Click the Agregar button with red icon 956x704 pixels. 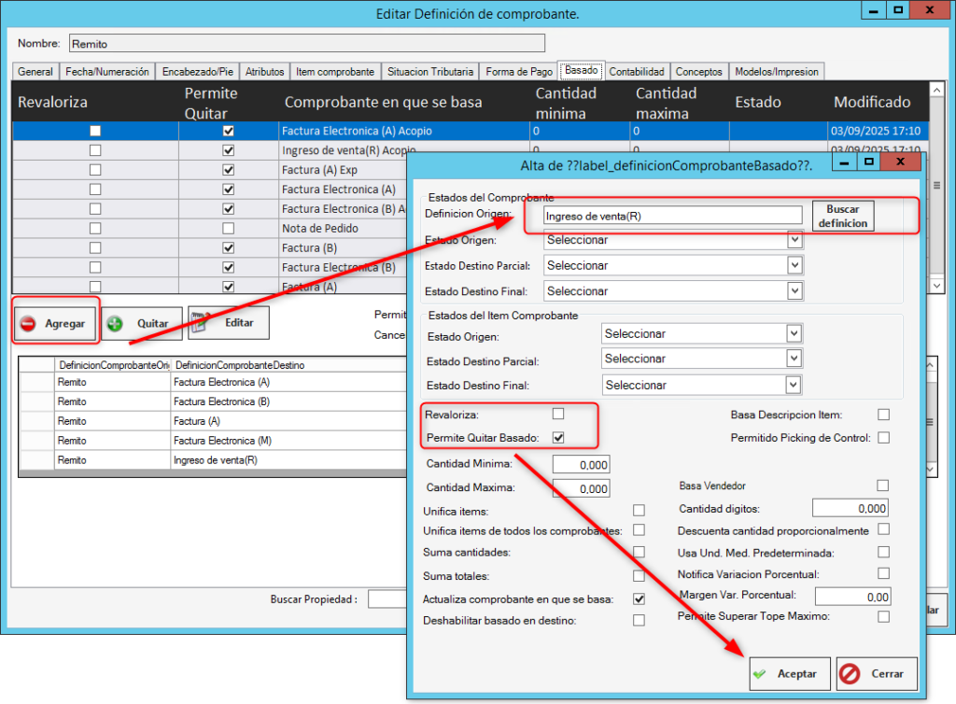coord(55,323)
